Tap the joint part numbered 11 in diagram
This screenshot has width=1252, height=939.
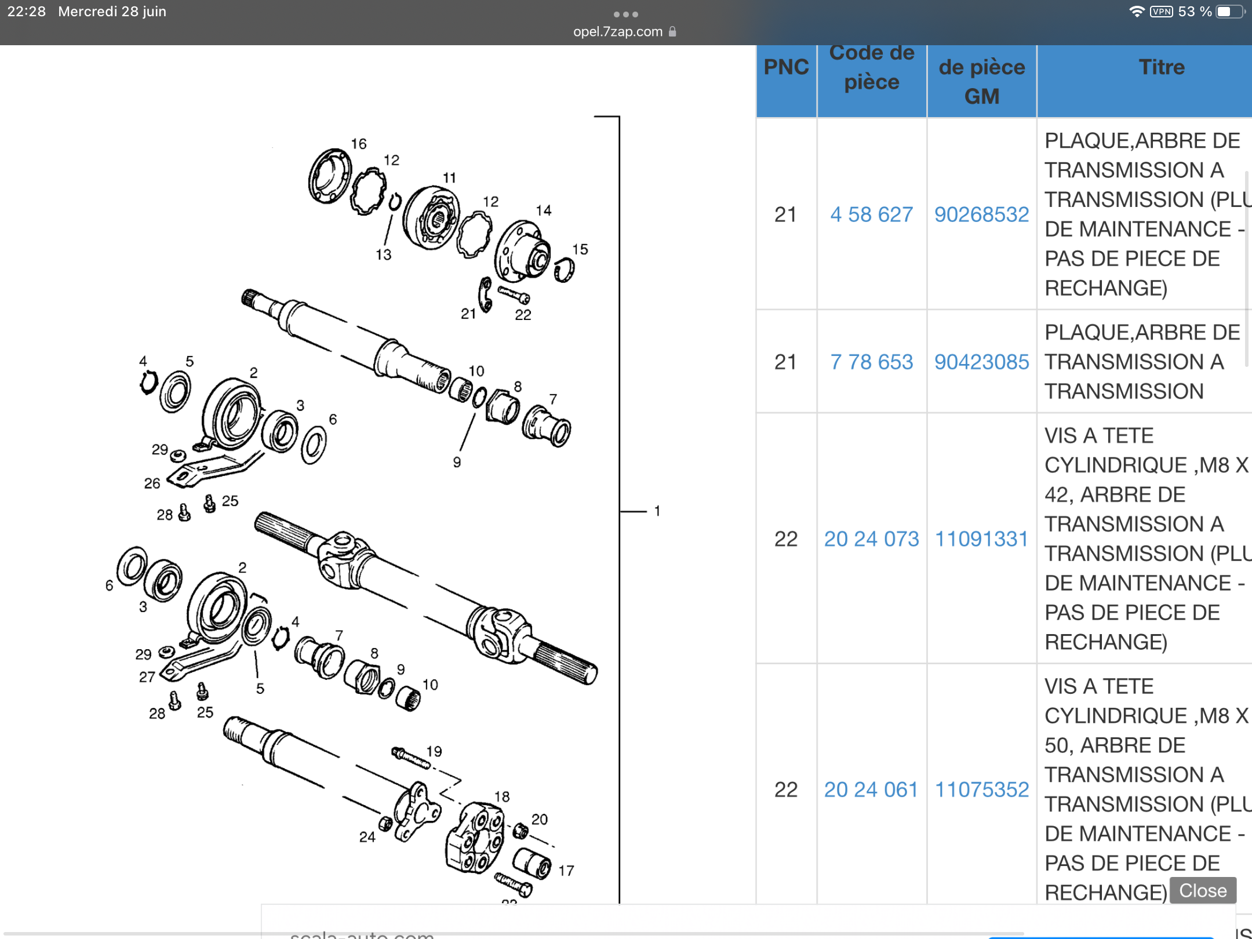pyautogui.click(x=431, y=217)
